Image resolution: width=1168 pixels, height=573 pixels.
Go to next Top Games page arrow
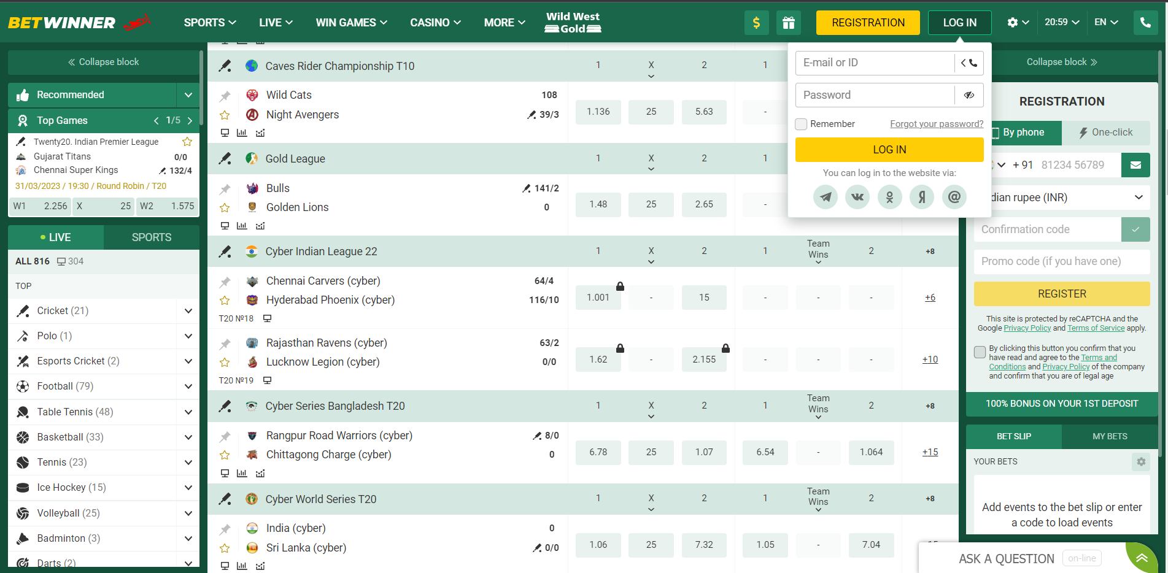(190, 121)
